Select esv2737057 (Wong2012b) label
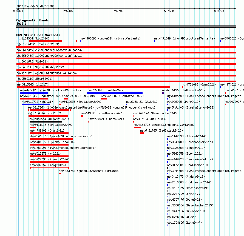The height and width of the screenshot is (236, 244). 48,165
